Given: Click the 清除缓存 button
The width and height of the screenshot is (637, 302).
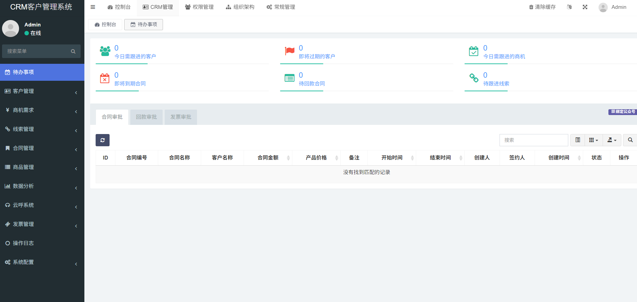Looking at the screenshot, I should click(x=542, y=7).
